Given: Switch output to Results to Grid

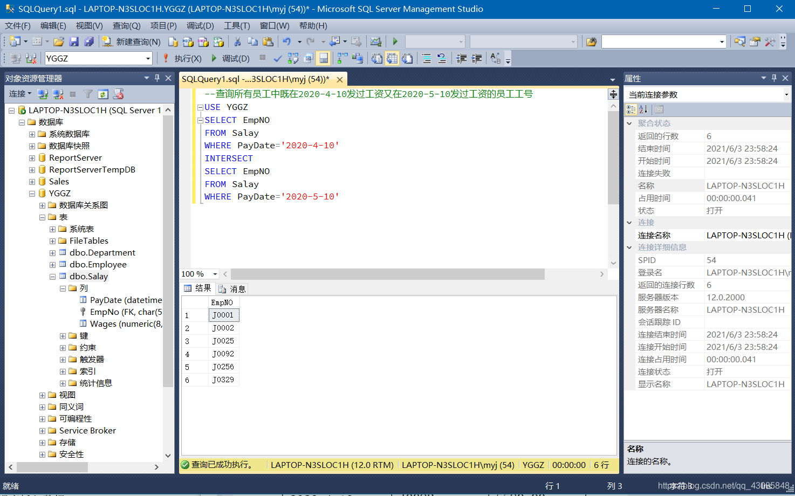Looking at the screenshot, I should (x=392, y=58).
